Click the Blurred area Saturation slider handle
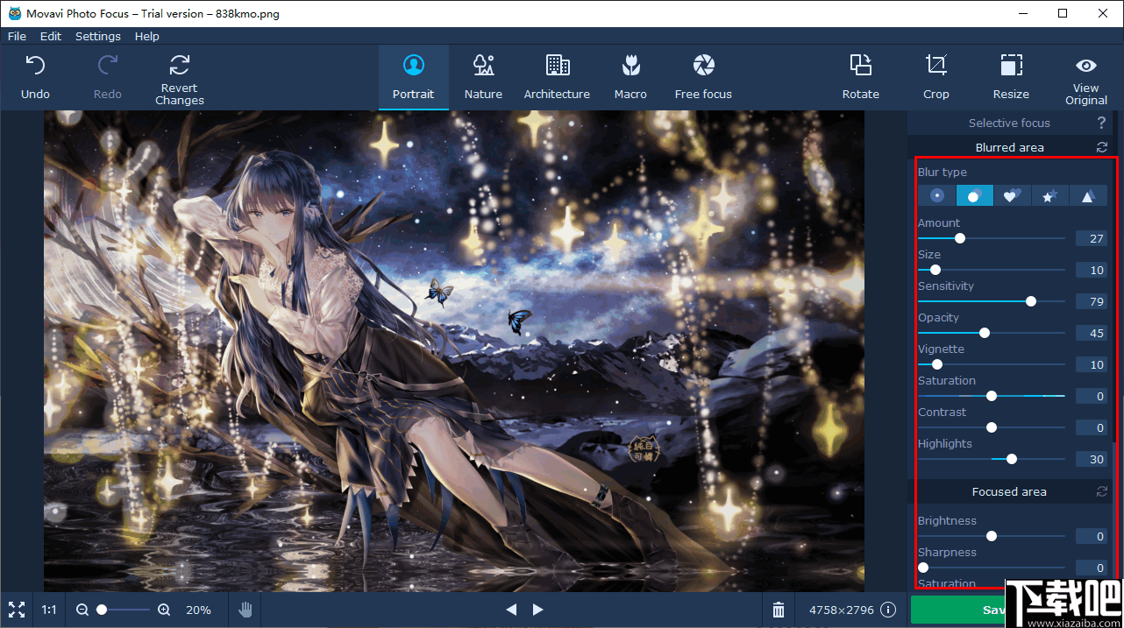This screenshot has width=1124, height=628. click(x=992, y=396)
